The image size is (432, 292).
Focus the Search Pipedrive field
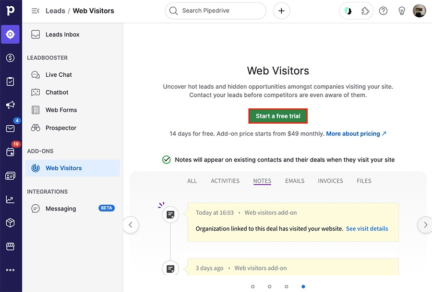[216, 11]
